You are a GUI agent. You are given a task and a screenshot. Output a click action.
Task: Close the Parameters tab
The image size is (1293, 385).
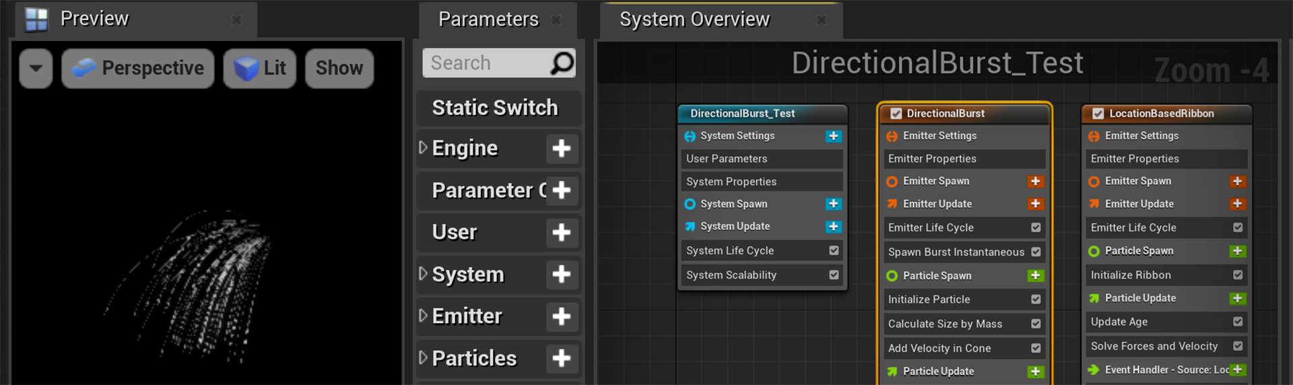pos(556,20)
